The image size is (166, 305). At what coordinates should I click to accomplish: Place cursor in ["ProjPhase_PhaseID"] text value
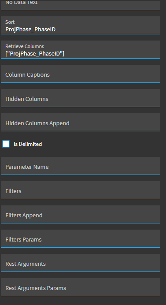tap(35, 53)
